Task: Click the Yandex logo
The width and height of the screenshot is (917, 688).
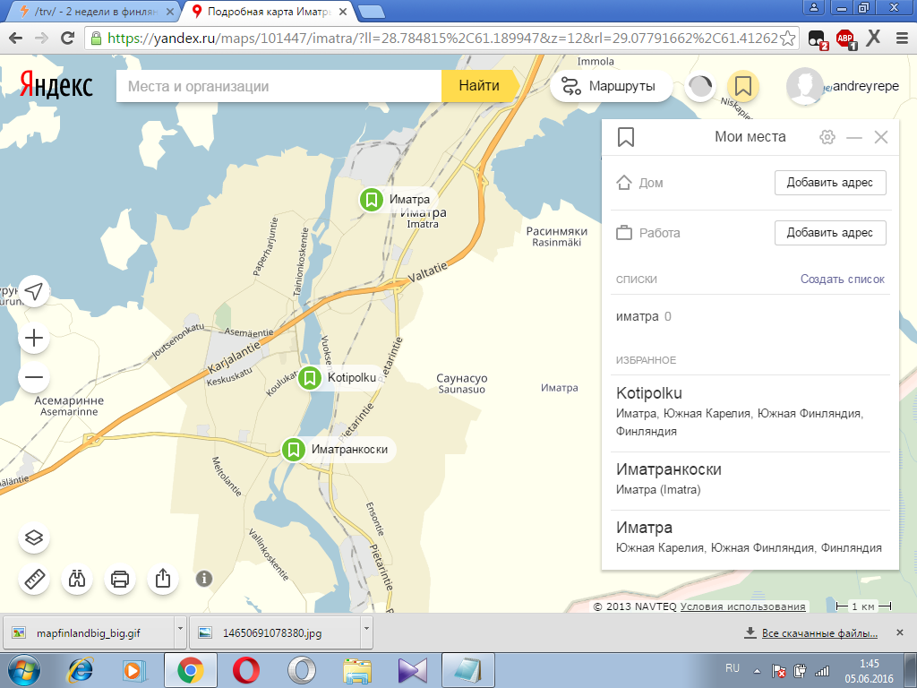Action: pyautogui.click(x=56, y=85)
